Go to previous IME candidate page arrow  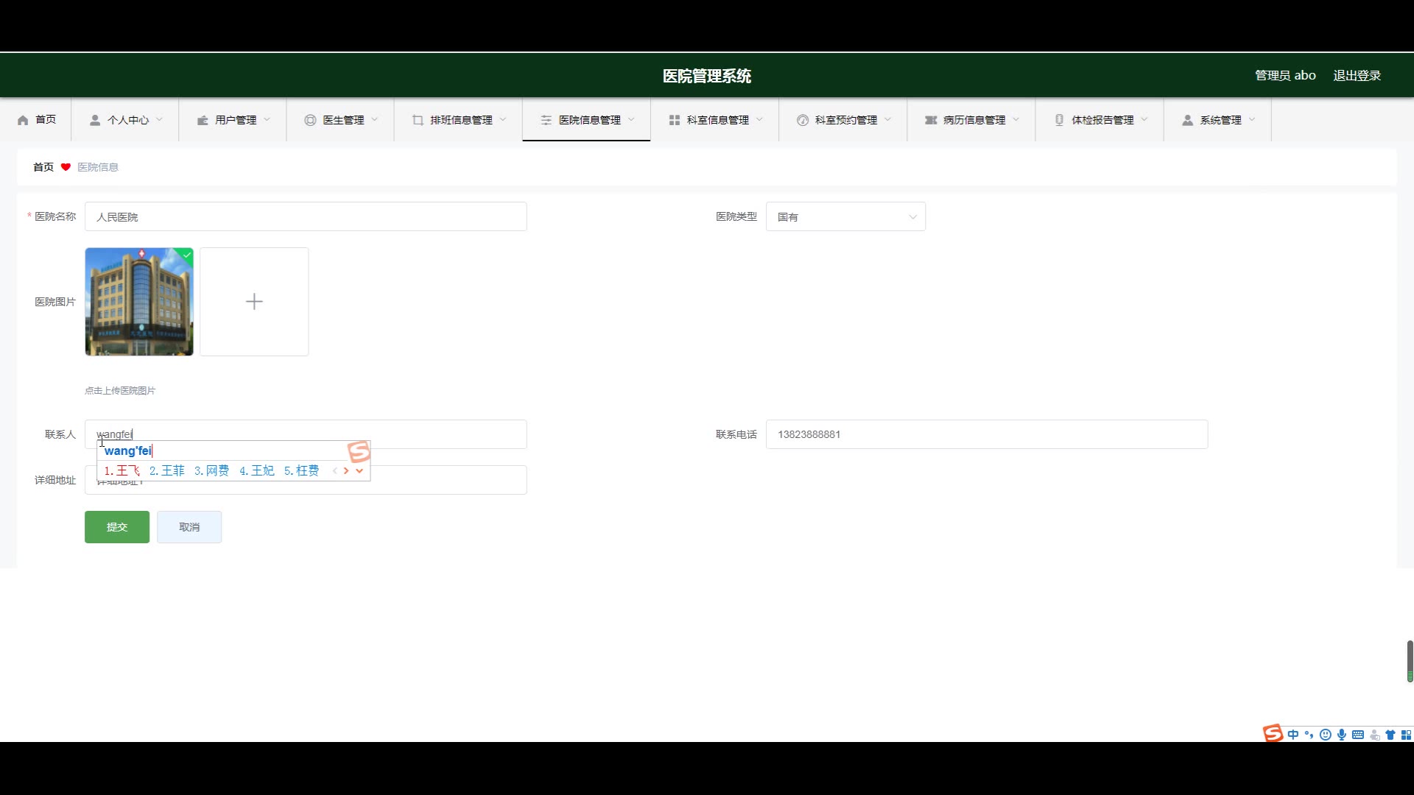click(335, 471)
